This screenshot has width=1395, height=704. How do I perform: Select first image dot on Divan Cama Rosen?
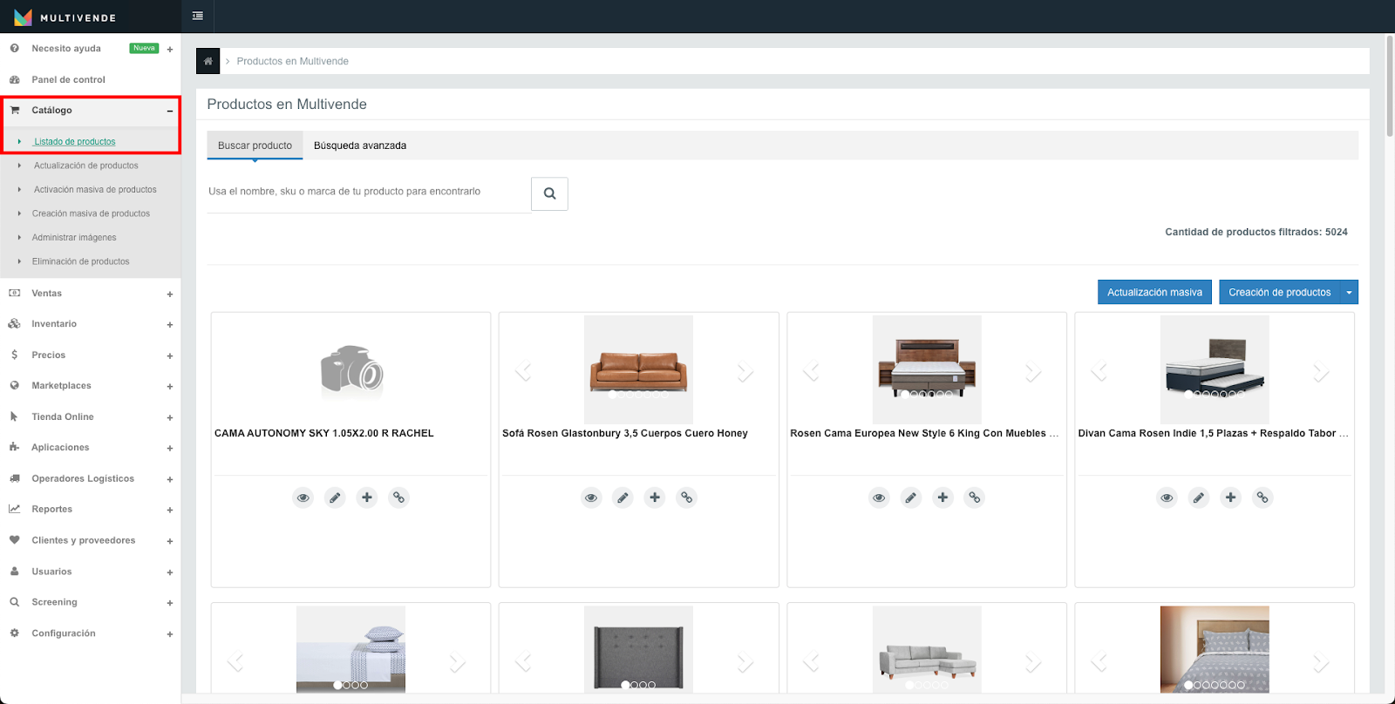(x=1188, y=394)
